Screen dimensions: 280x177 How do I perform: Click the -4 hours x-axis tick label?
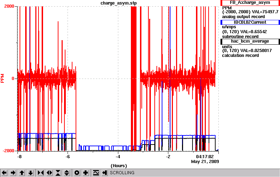118,157
